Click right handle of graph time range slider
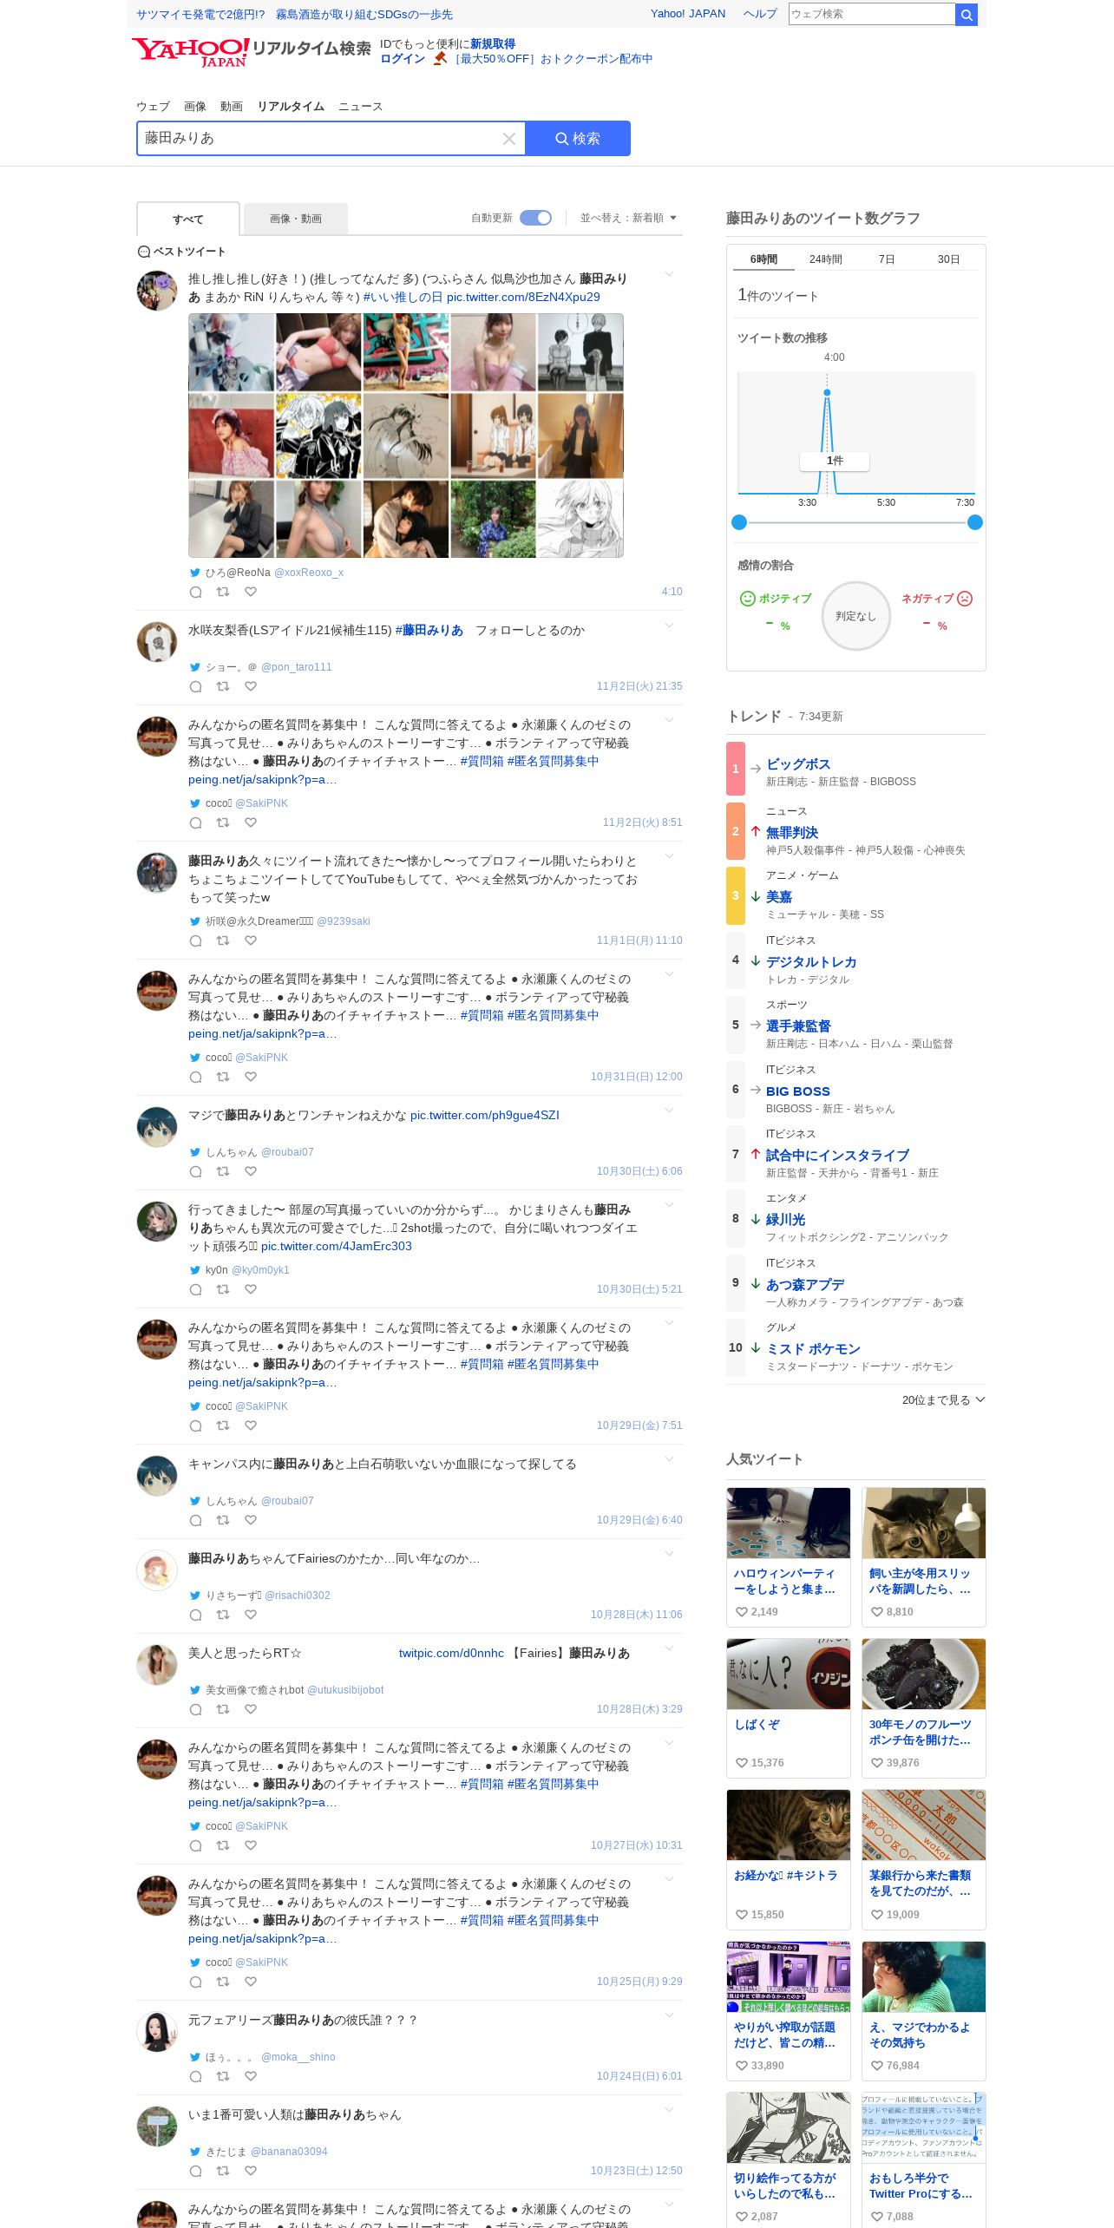Viewport: 1114px width, 2228px height. pos(975,522)
